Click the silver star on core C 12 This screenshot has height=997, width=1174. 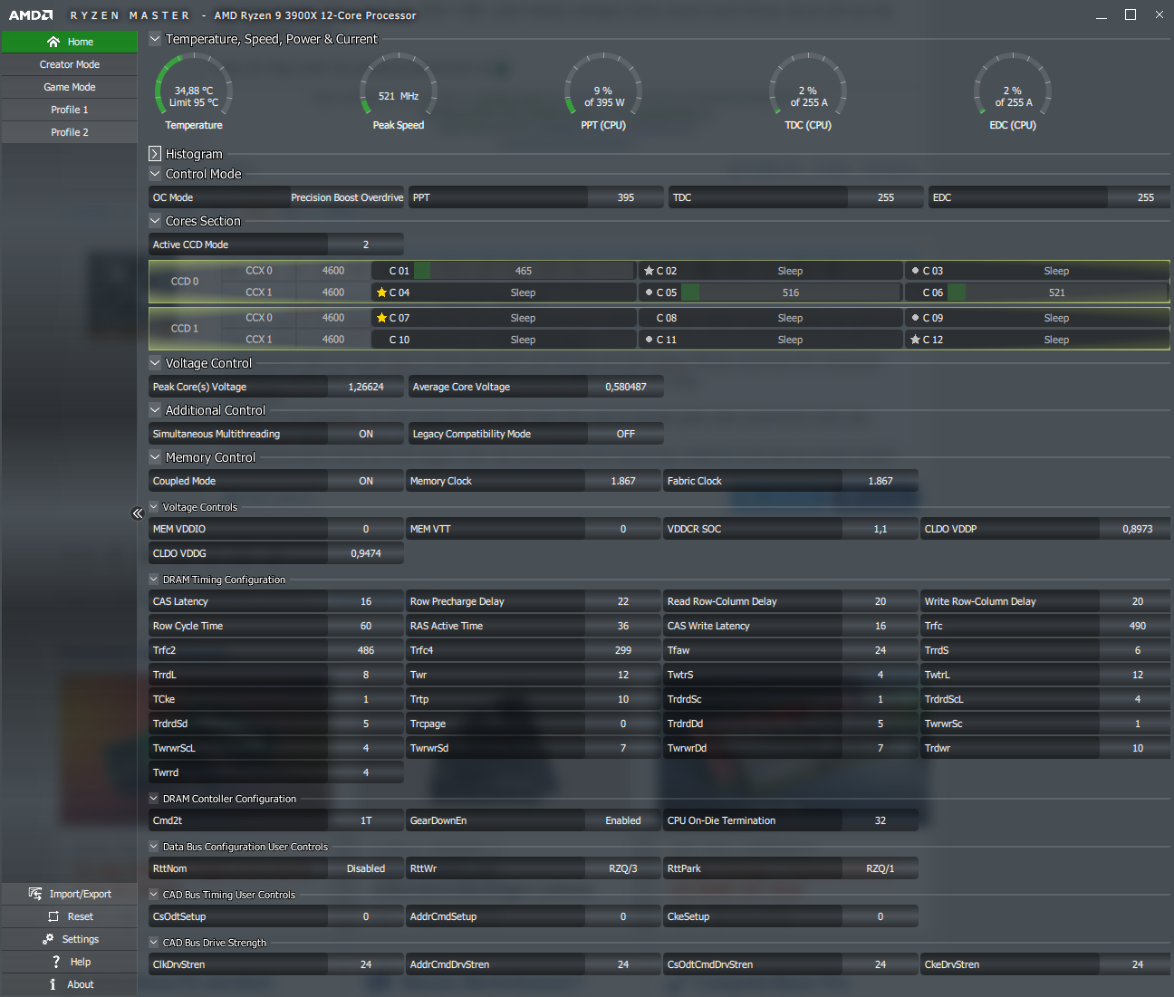tap(915, 340)
